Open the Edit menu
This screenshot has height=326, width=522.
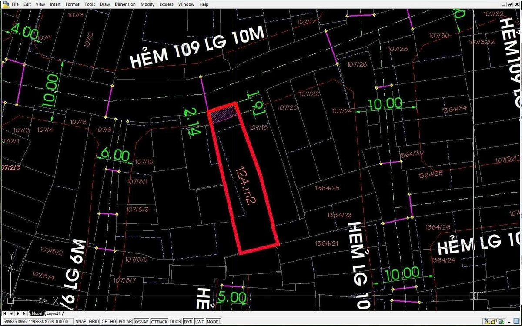(27, 4)
